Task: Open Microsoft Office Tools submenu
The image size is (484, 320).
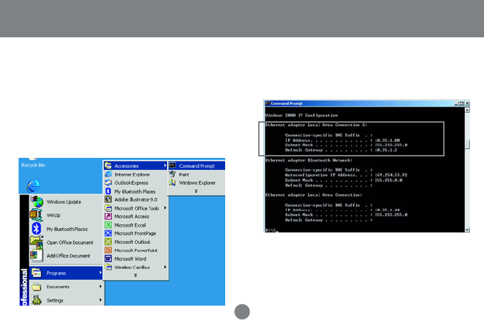Action: click(136, 208)
